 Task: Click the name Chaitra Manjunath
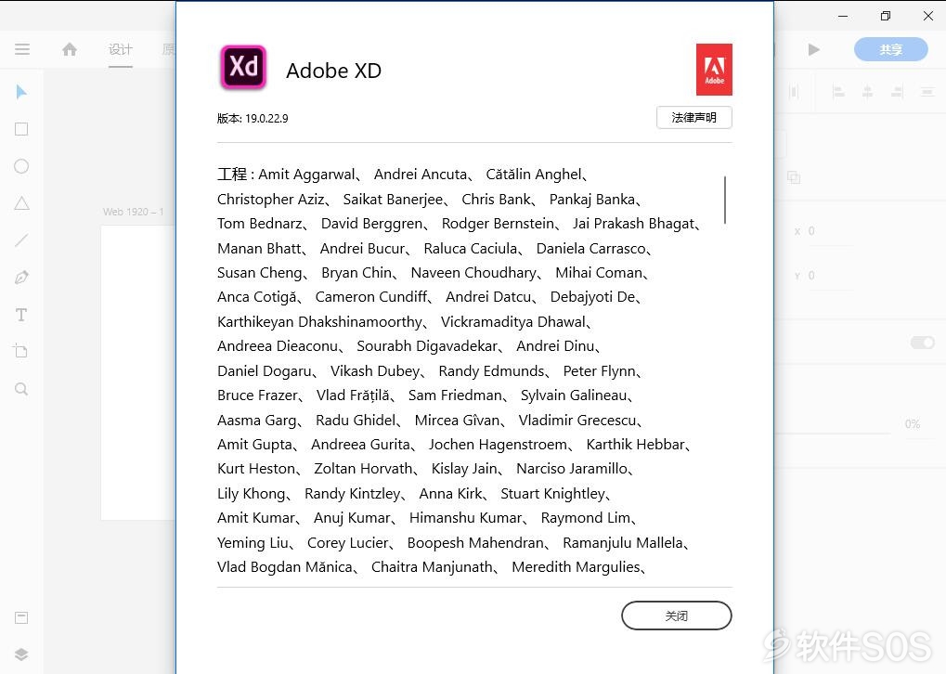(432, 567)
